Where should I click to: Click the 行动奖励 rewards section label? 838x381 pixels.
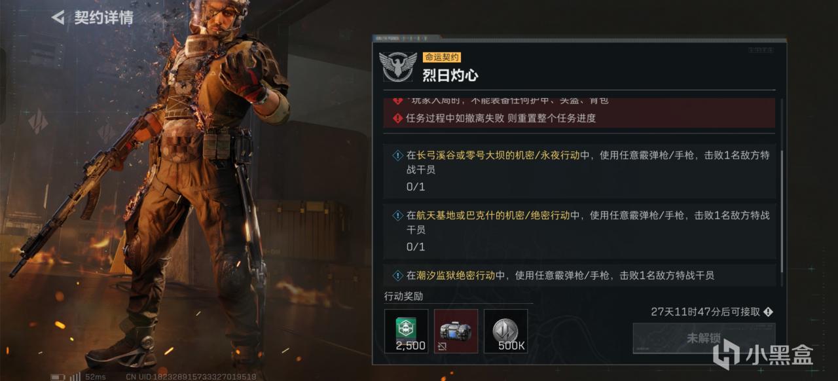tap(403, 297)
